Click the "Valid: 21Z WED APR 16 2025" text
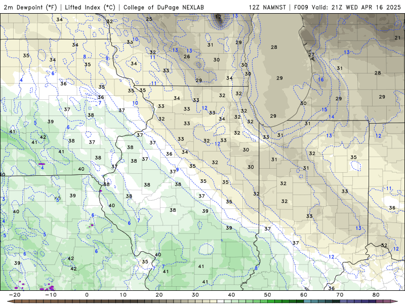Screen dimensions: 405x304 pyautogui.click(x=356, y=7)
